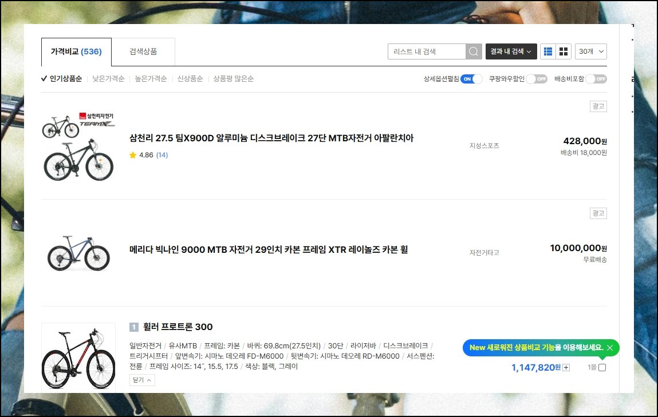Check the 1몰 compare checkbox
The image size is (658, 417).
[602, 368]
